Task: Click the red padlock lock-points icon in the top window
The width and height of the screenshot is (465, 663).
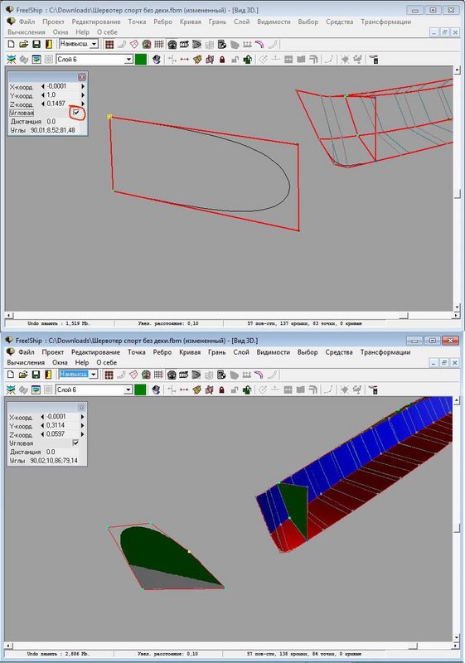Action: pos(222,60)
